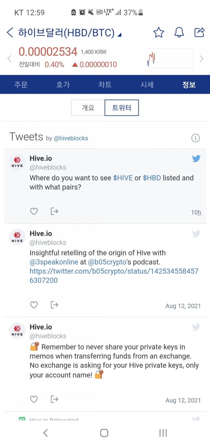The width and height of the screenshot is (210, 445).
Task: Open the 차트 tab
Action: [x=105, y=85]
